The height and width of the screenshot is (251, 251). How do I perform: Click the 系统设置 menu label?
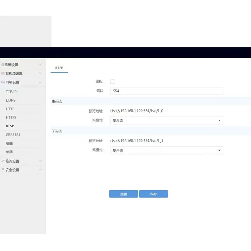click(11, 65)
